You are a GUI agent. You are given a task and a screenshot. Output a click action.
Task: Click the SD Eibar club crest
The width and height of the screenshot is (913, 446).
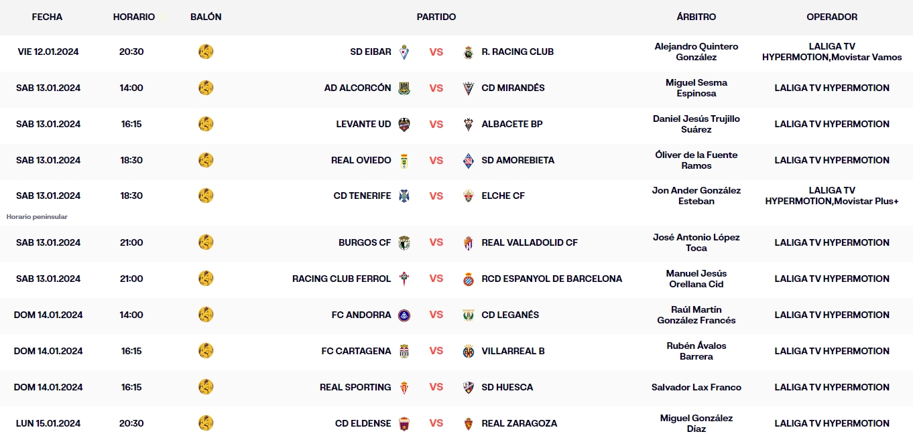point(404,52)
